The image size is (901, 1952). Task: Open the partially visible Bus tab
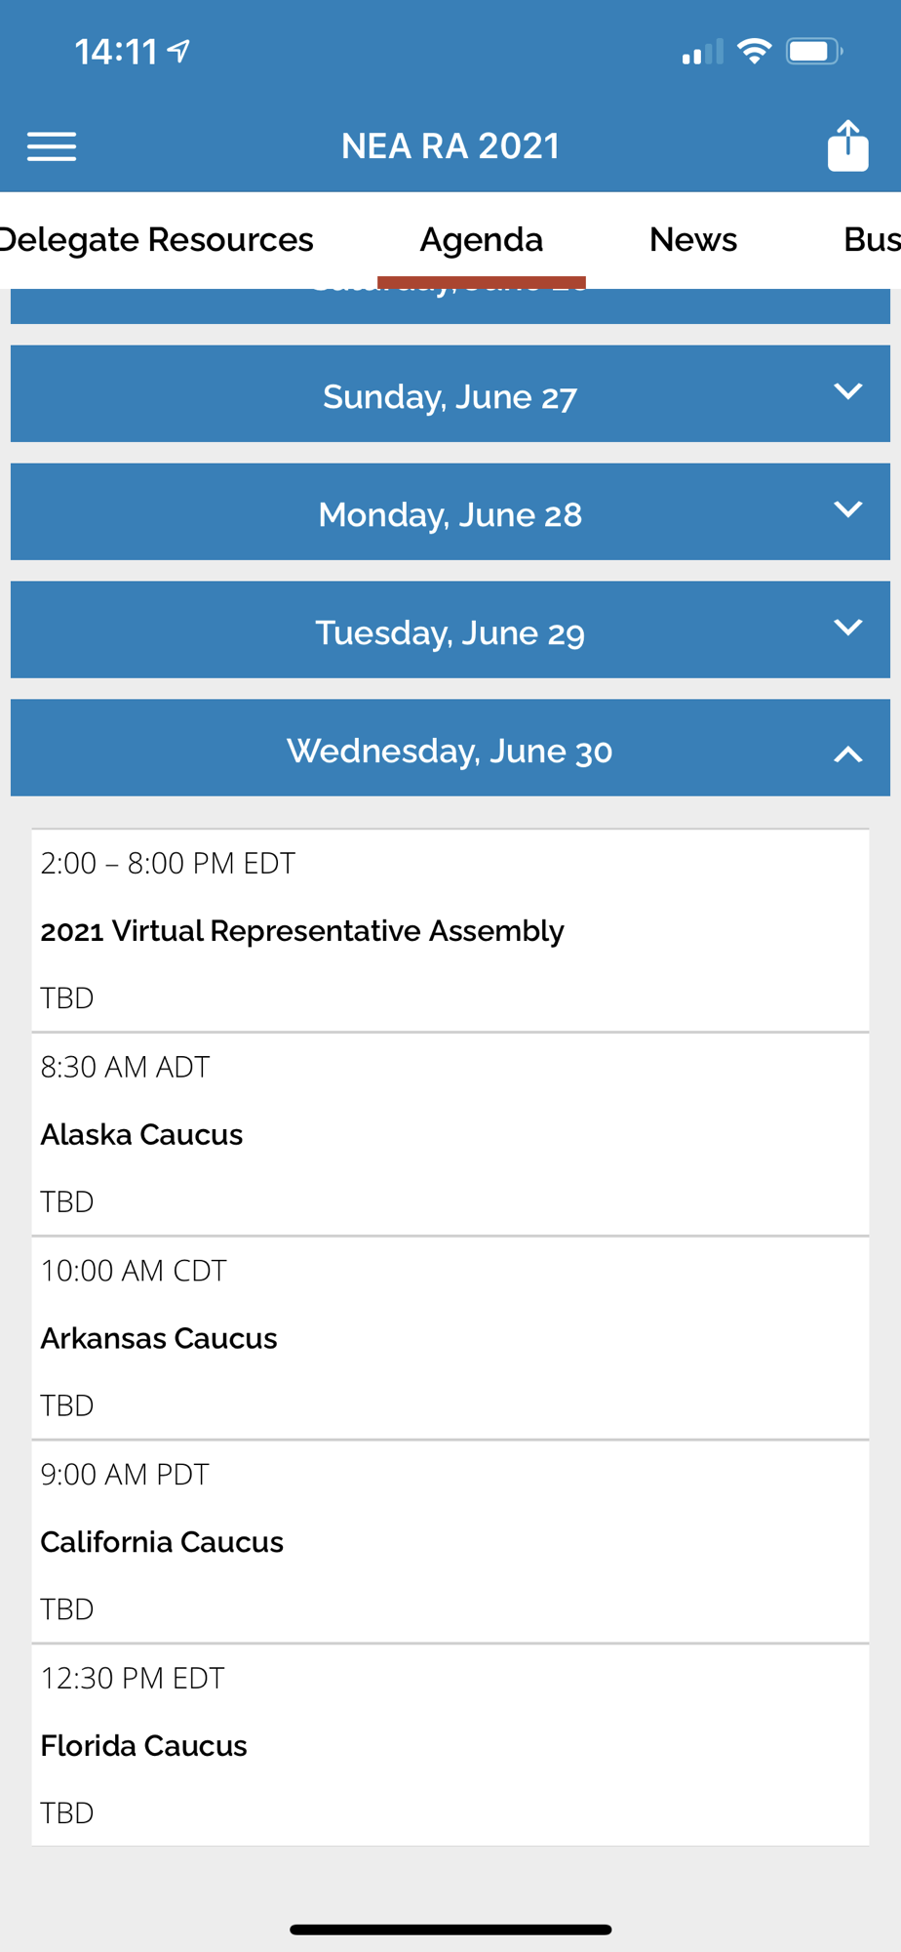click(871, 240)
